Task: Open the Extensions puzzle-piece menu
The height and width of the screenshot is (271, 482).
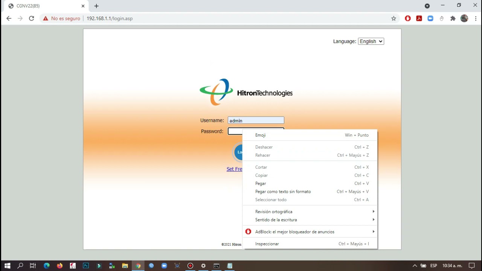Action: pos(453,18)
